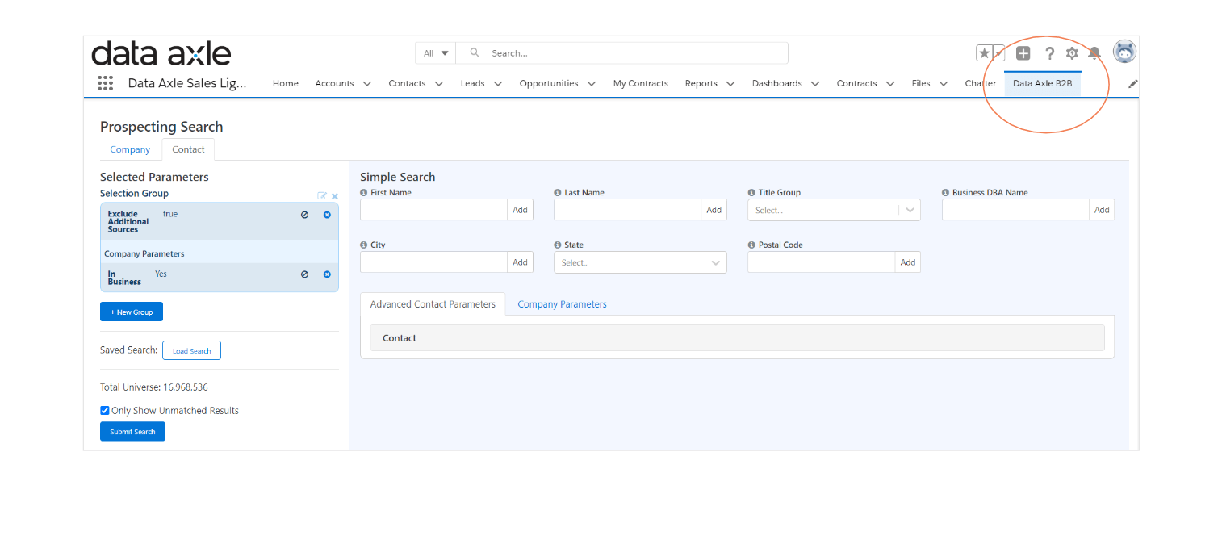The image size is (1222, 540).
Task: Click the + New Group button
Action: point(132,312)
